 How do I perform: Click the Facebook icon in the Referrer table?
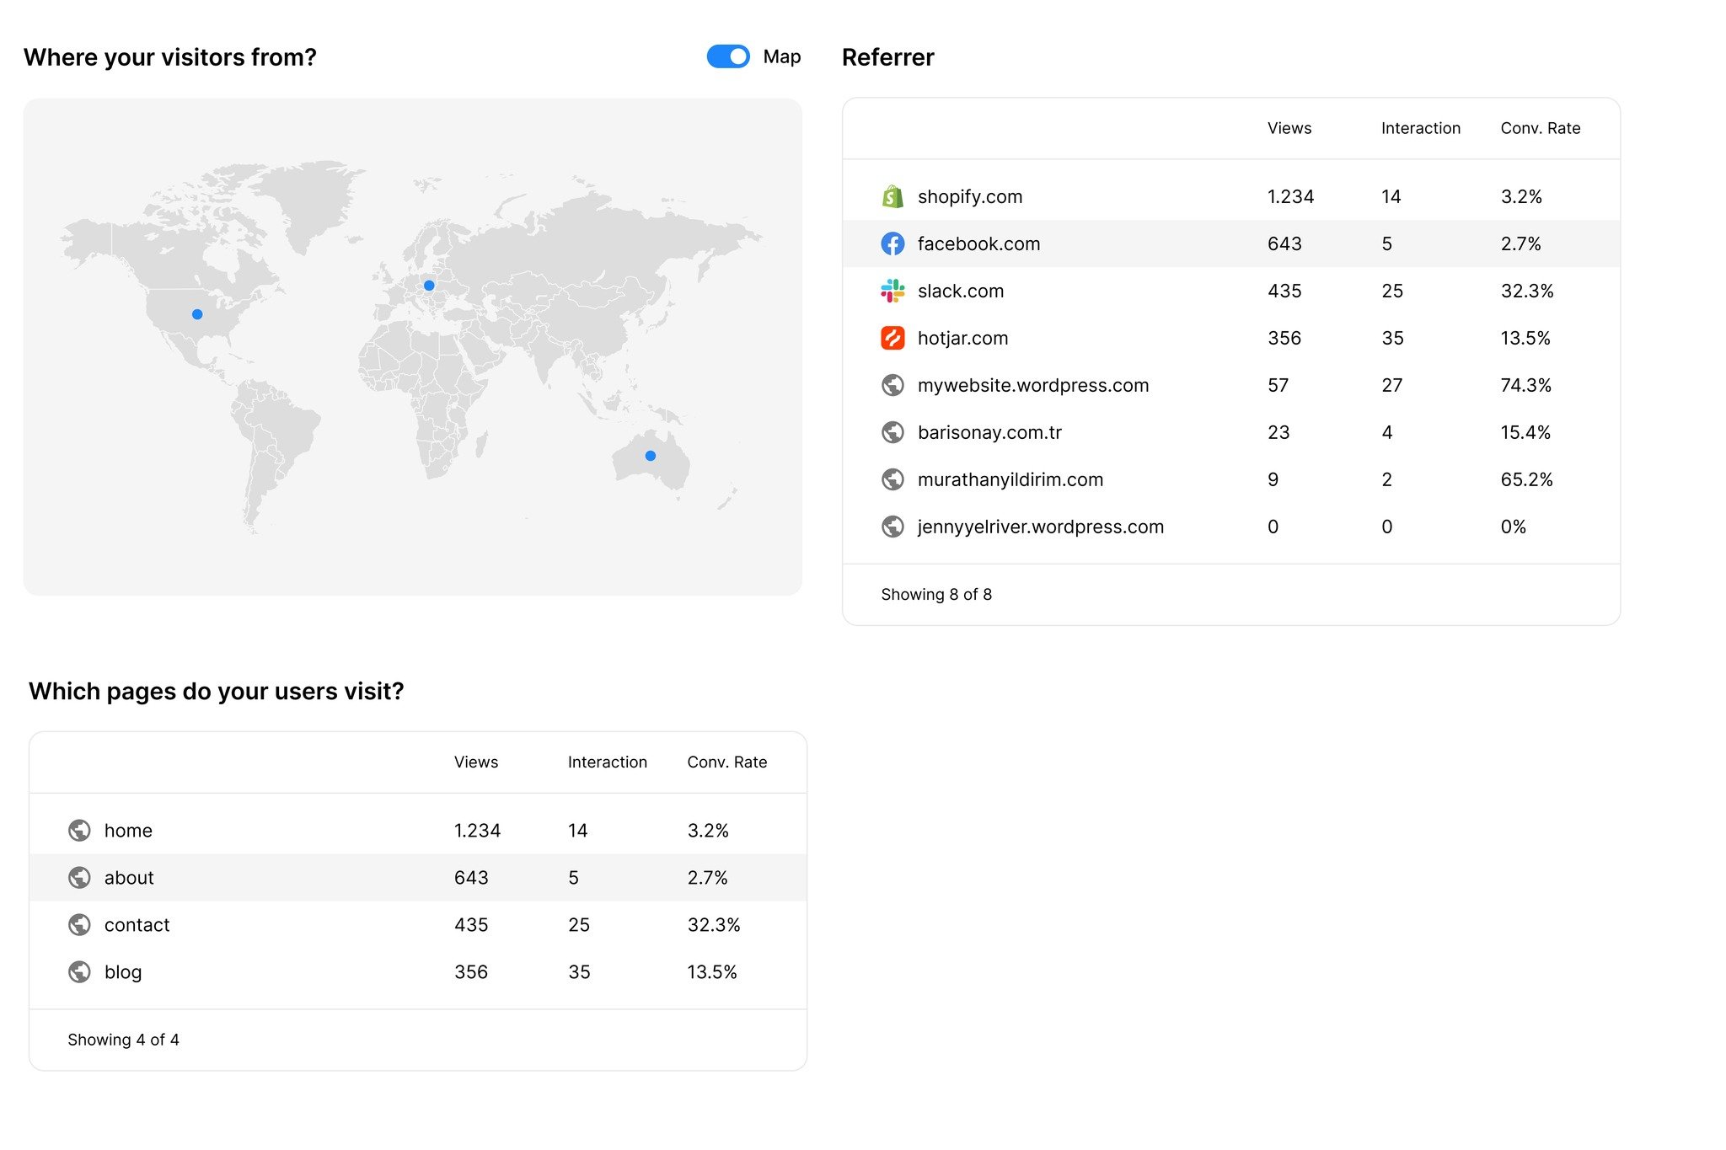click(892, 243)
